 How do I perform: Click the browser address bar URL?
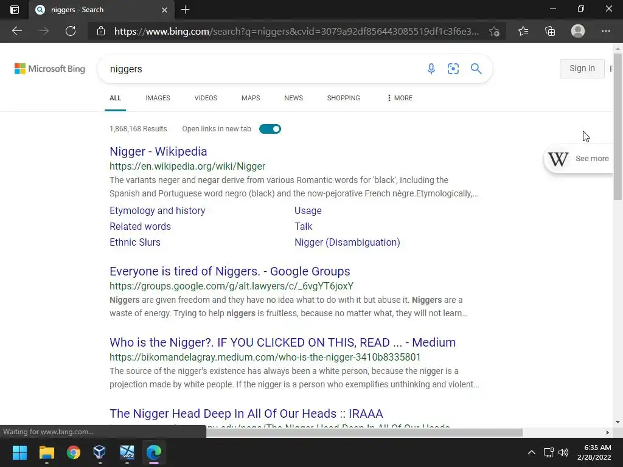click(296, 32)
